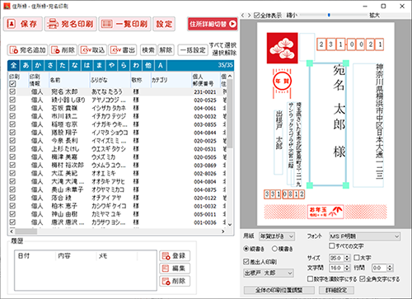Click the 解除 clear search button
412x299 pixels.
[x=166, y=50]
